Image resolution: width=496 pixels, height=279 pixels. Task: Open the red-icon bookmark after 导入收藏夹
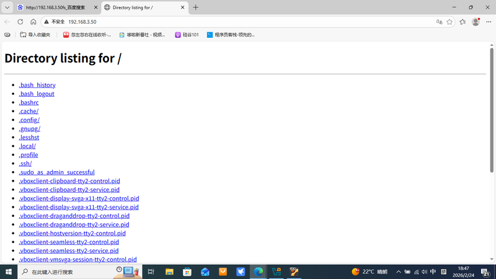(87, 35)
